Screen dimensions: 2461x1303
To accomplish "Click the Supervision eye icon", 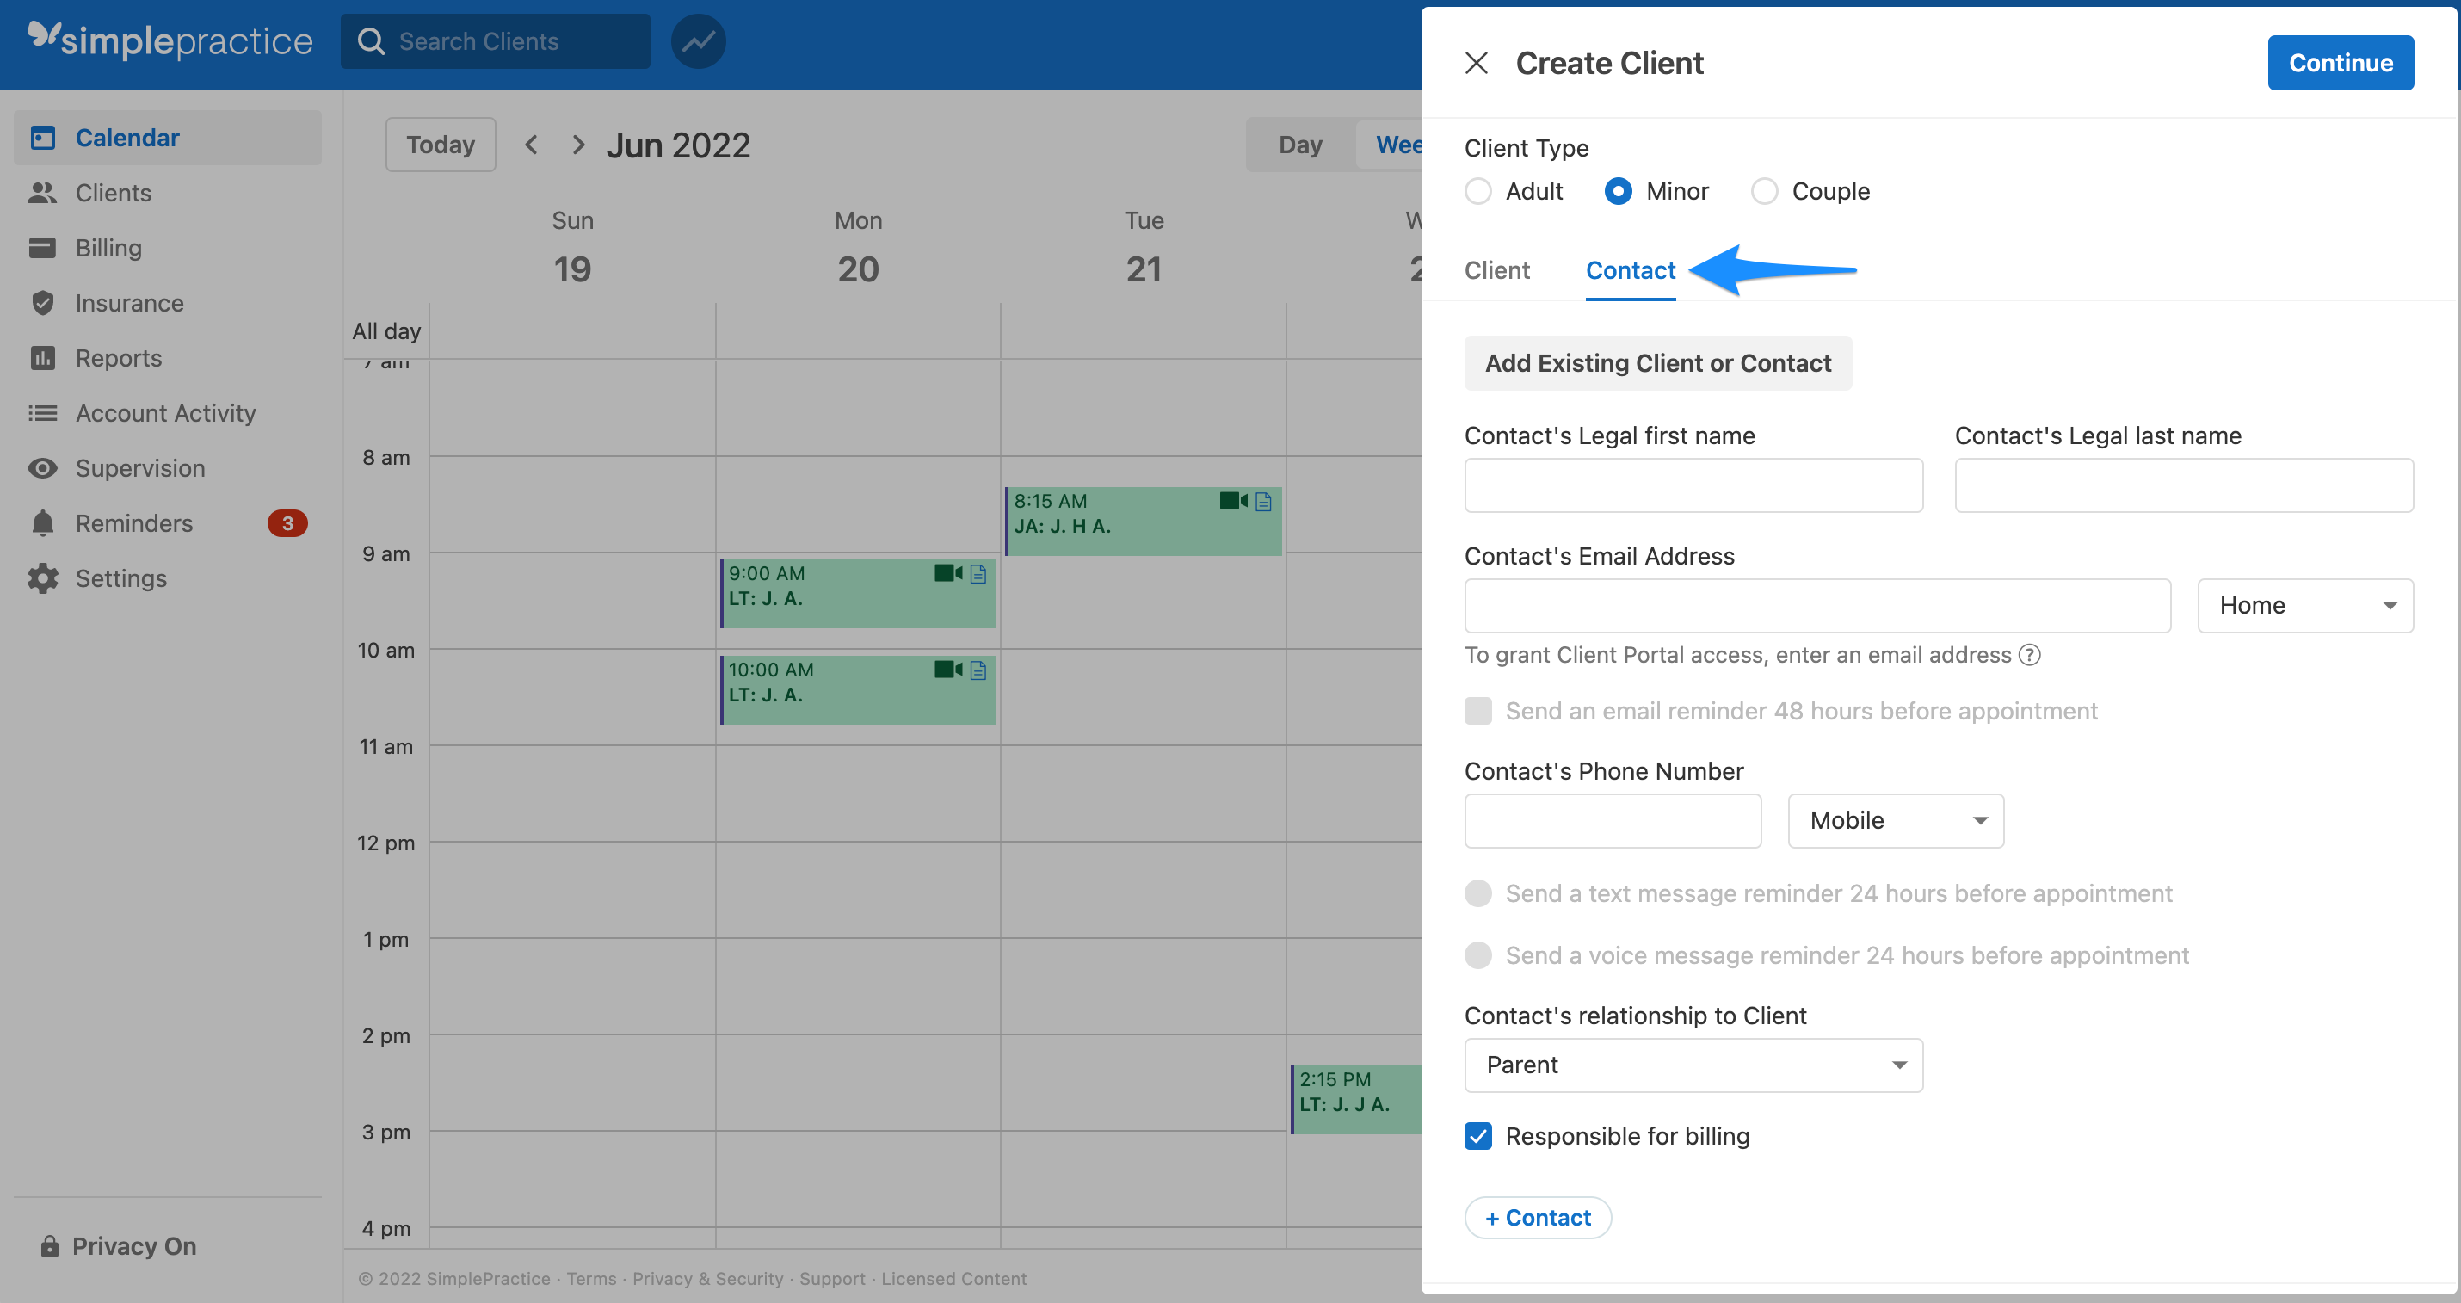I will [x=42, y=468].
